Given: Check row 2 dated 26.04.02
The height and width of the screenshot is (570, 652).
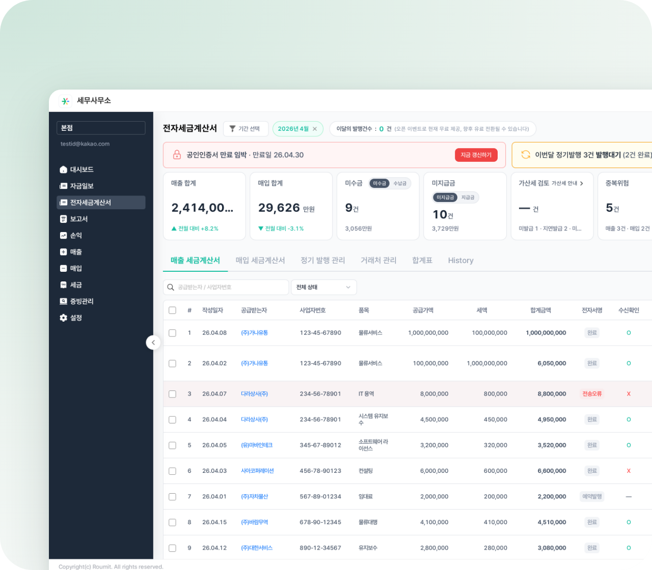Looking at the screenshot, I should pos(172,363).
